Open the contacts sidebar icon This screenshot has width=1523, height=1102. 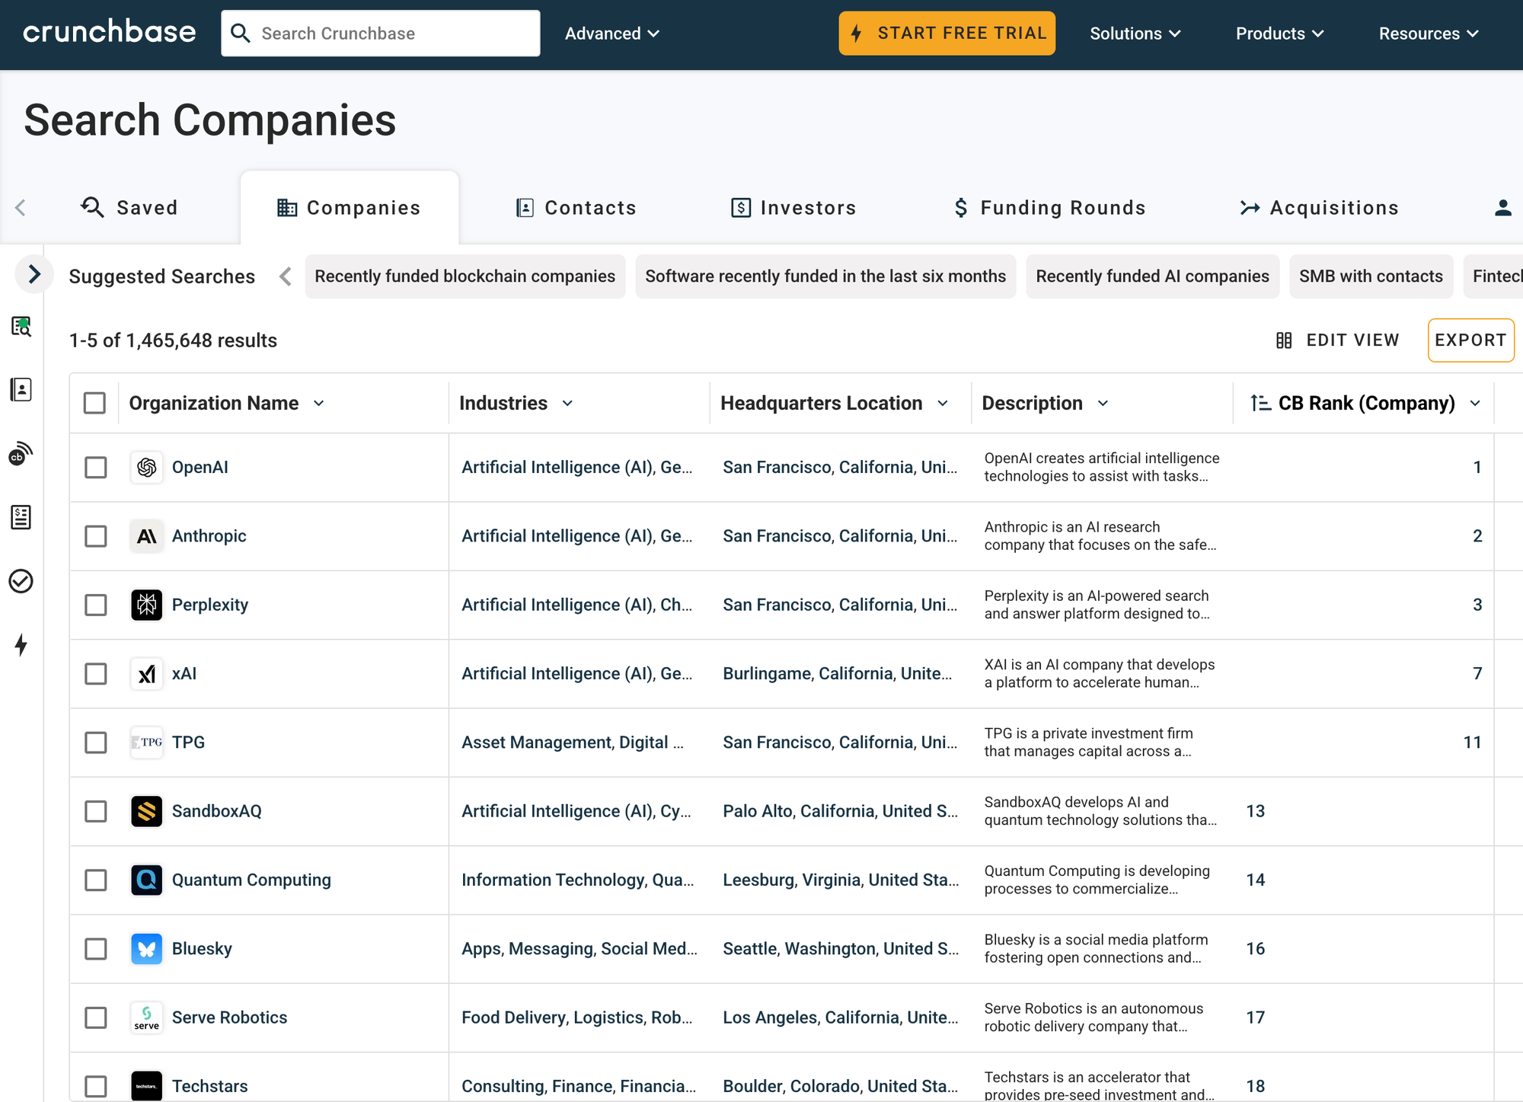[x=21, y=390]
